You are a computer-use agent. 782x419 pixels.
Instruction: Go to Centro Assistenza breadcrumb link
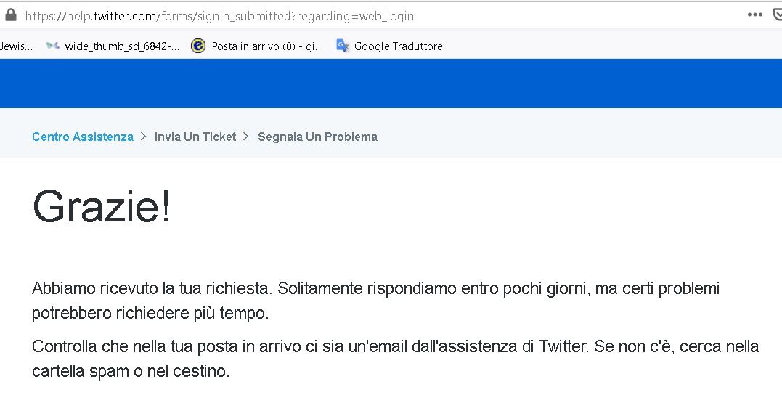coord(83,137)
